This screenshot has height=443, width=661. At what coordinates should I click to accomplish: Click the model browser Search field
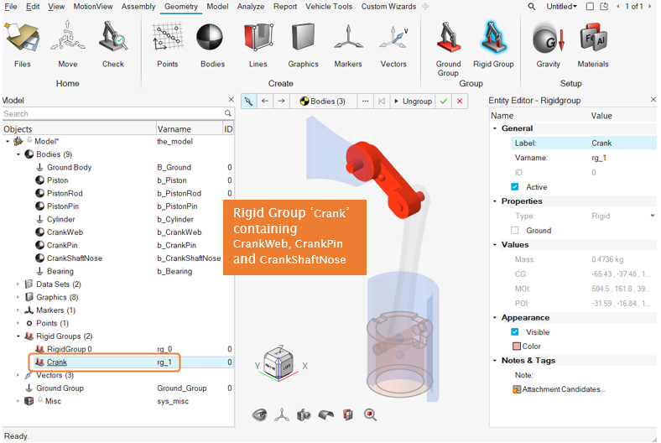112,113
